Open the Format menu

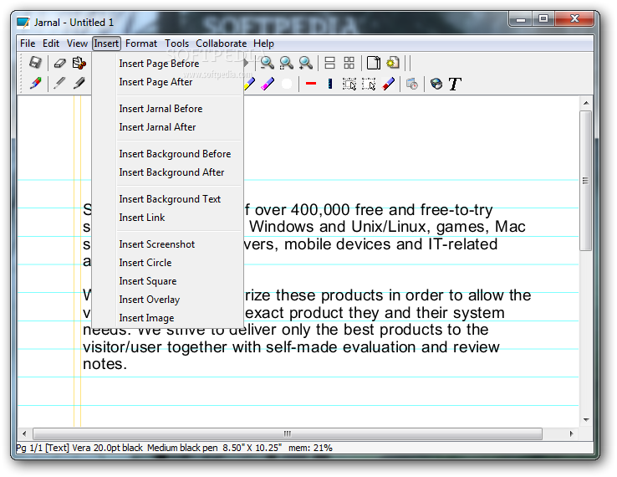pos(140,44)
